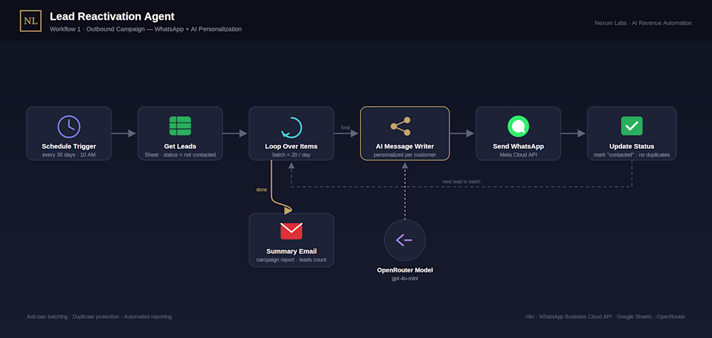Click the 'Lead Reactivation Agent' heading
The height and width of the screenshot is (338, 712).
[112, 16]
